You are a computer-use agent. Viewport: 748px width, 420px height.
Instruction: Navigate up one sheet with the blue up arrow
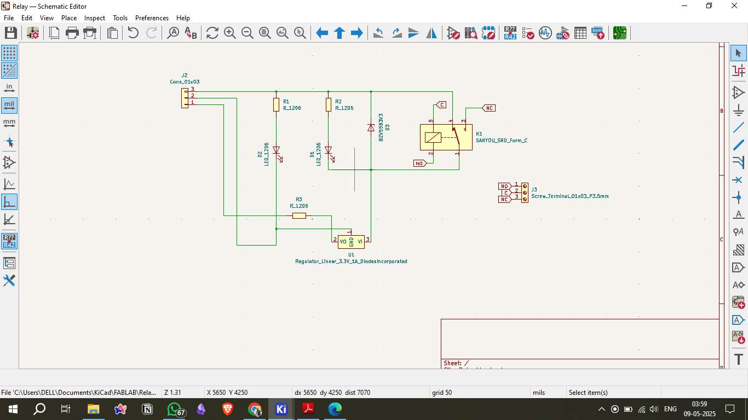[x=340, y=33]
